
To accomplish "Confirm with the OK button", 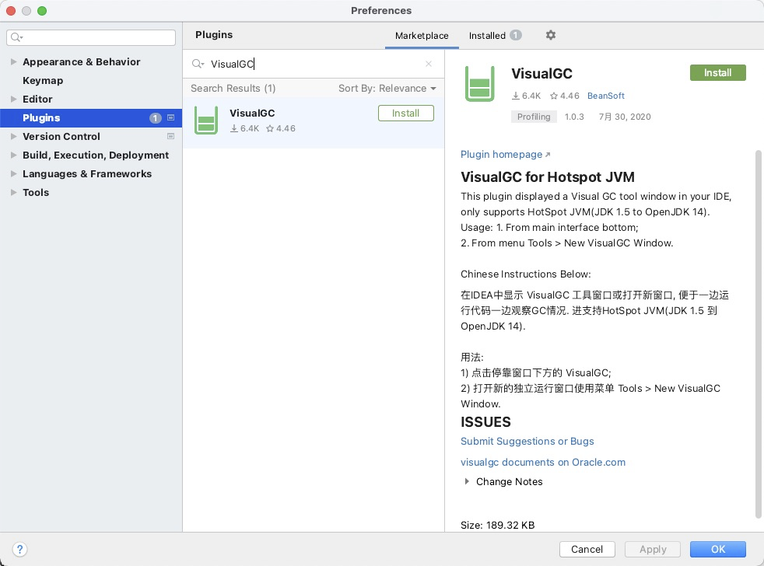I will pos(718,549).
